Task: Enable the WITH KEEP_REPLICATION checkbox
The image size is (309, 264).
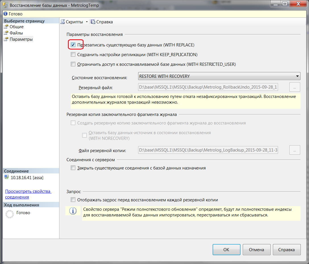Action: (x=73, y=54)
